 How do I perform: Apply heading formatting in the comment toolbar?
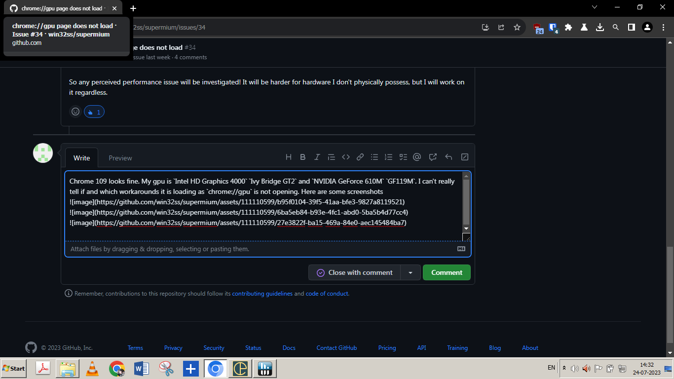[289, 157]
